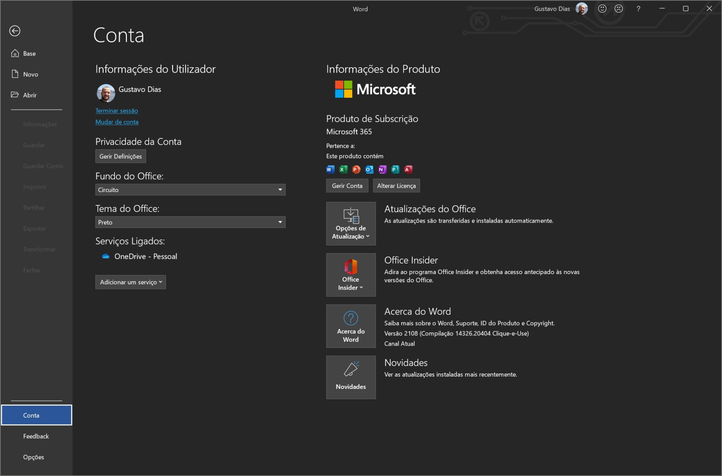Click the Excel app icon in product list

[x=343, y=169]
